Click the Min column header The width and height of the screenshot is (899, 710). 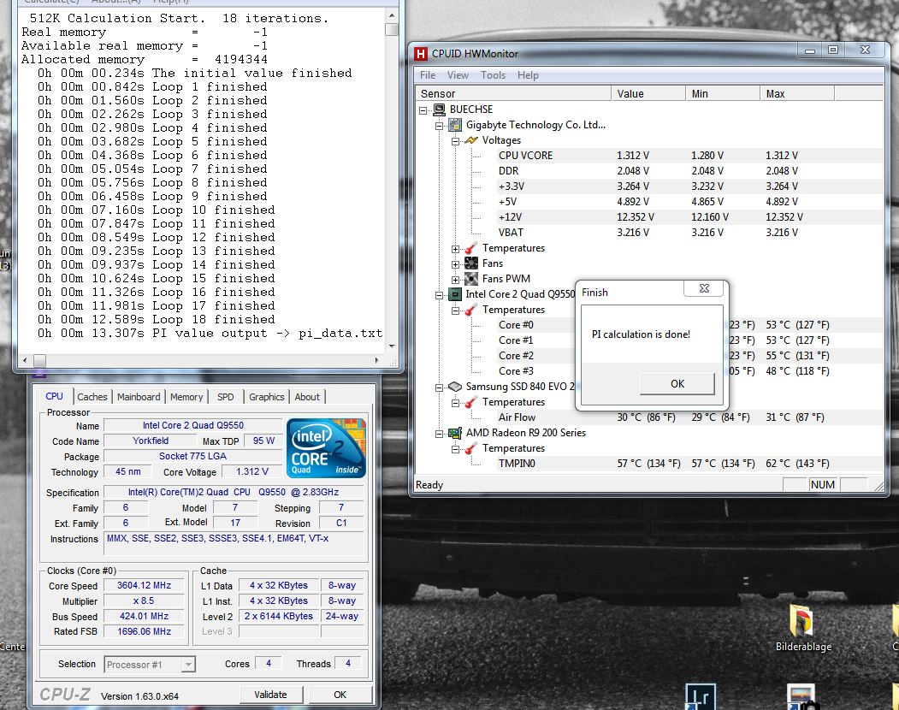723,93
